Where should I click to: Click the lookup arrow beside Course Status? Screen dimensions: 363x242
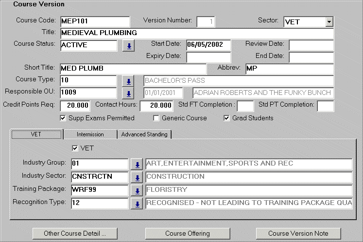point(129,46)
